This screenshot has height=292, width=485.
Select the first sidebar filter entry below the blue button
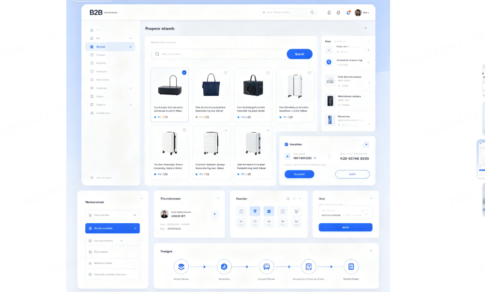(x=112, y=240)
